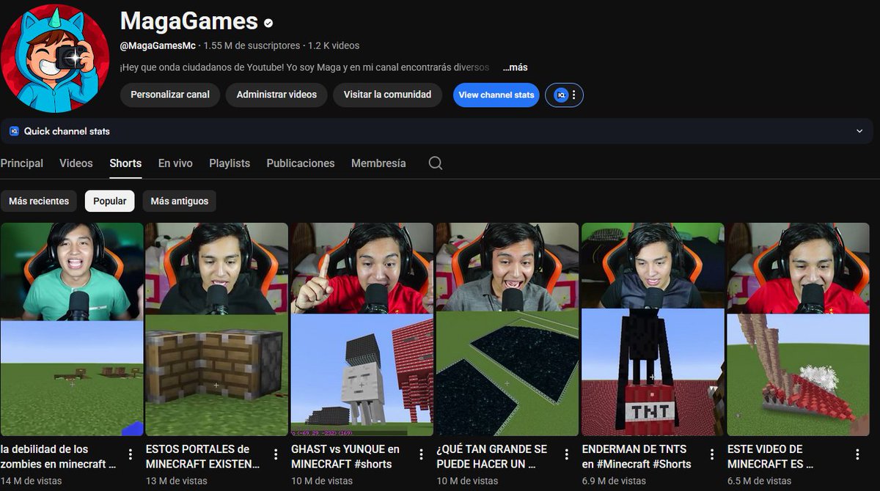Expand channel description with '...más'

(x=515, y=67)
